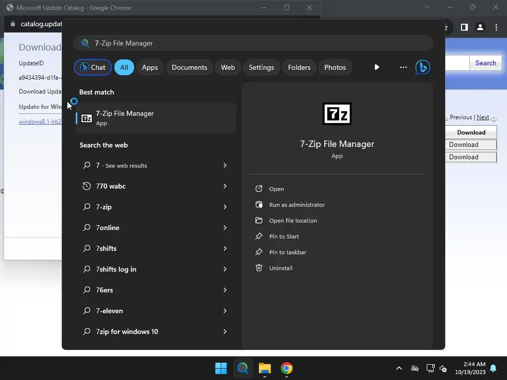Click the Bing Chat icon at top right
The width and height of the screenshot is (507, 380).
coord(422,67)
